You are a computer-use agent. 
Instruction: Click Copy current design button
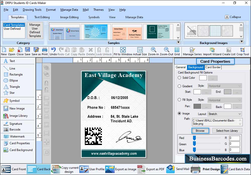click(65, 169)
